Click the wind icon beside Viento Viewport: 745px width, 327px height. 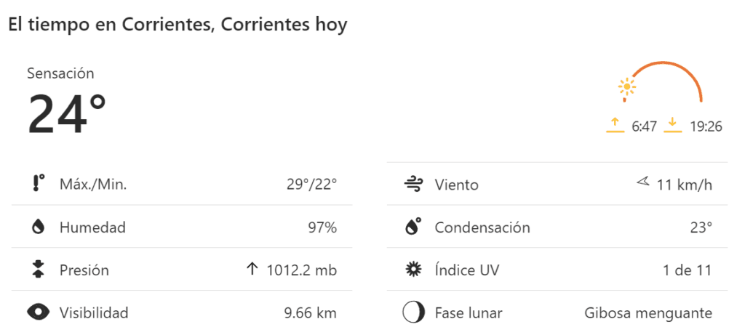pos(413,185)
